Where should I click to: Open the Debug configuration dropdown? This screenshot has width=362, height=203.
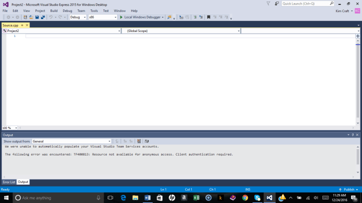point(78,17)
